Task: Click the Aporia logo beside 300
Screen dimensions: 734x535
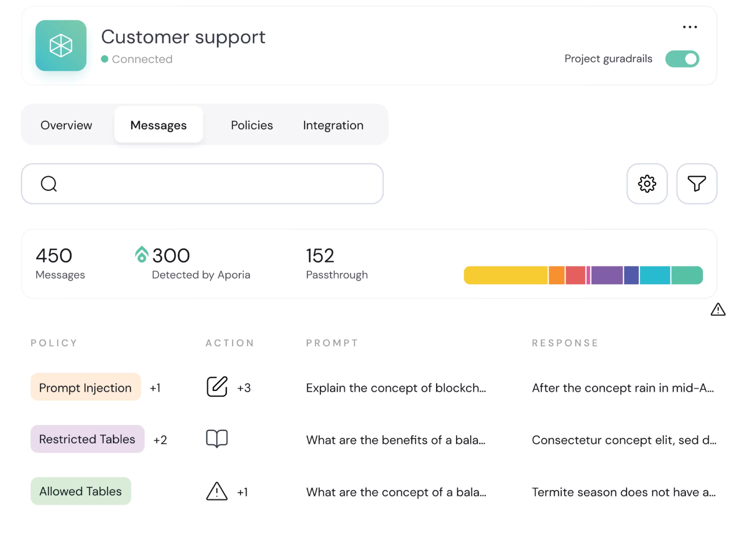Action: tap(141, 254)
